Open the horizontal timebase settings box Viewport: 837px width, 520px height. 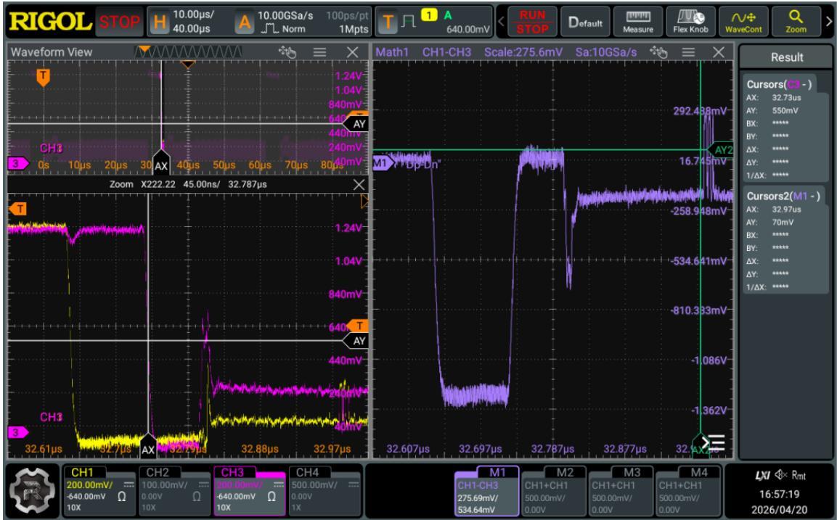click(x=187, y=22)
